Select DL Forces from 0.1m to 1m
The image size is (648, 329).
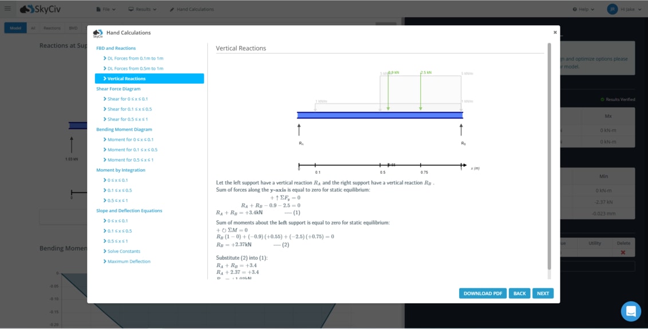[135, 58]
